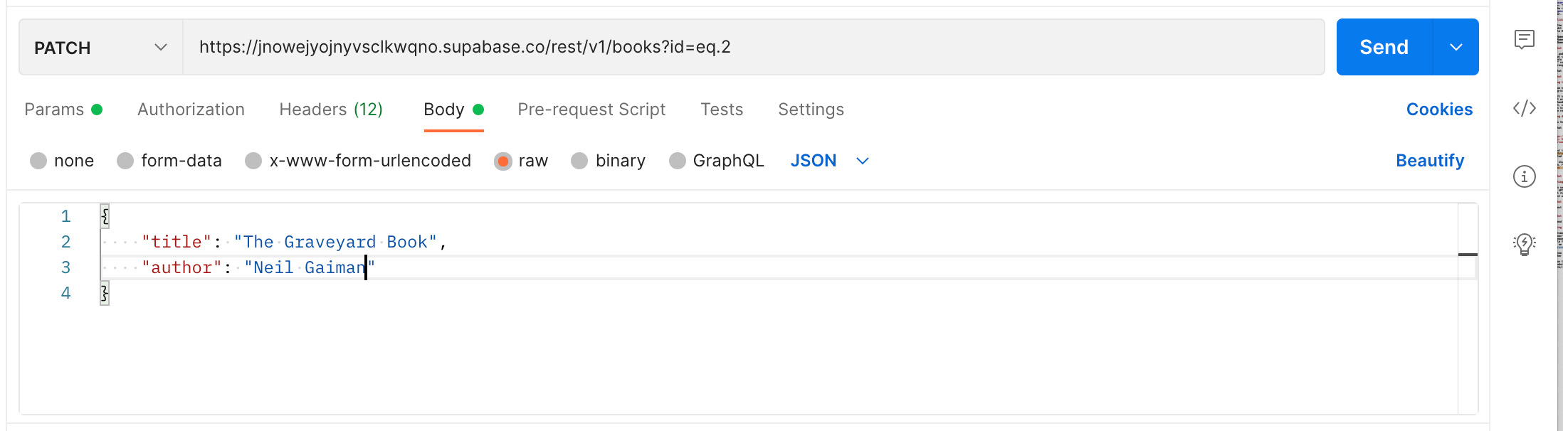This screenshot has height=431, width=1563.
Task: Click the Beautify link
Action: [1429, 161]
